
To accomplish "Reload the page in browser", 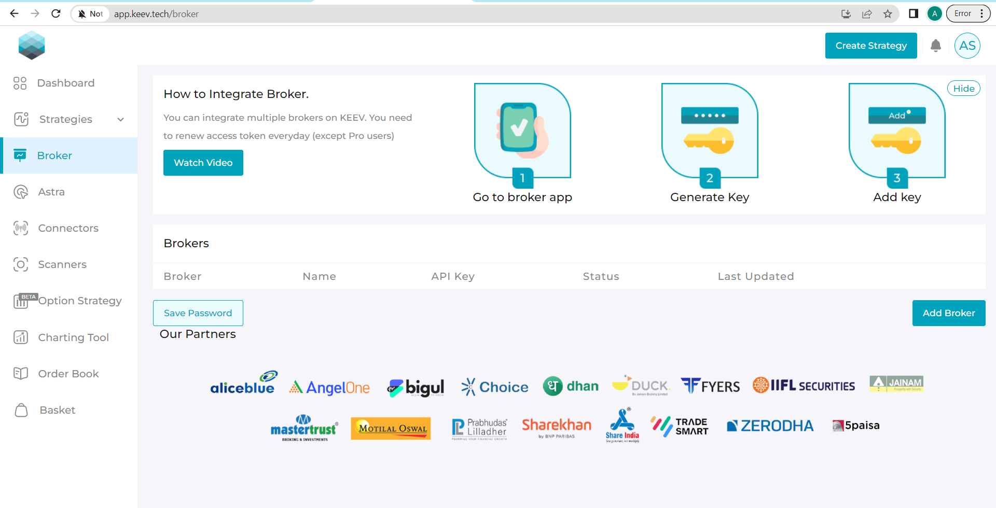I will tap(56, 14).
